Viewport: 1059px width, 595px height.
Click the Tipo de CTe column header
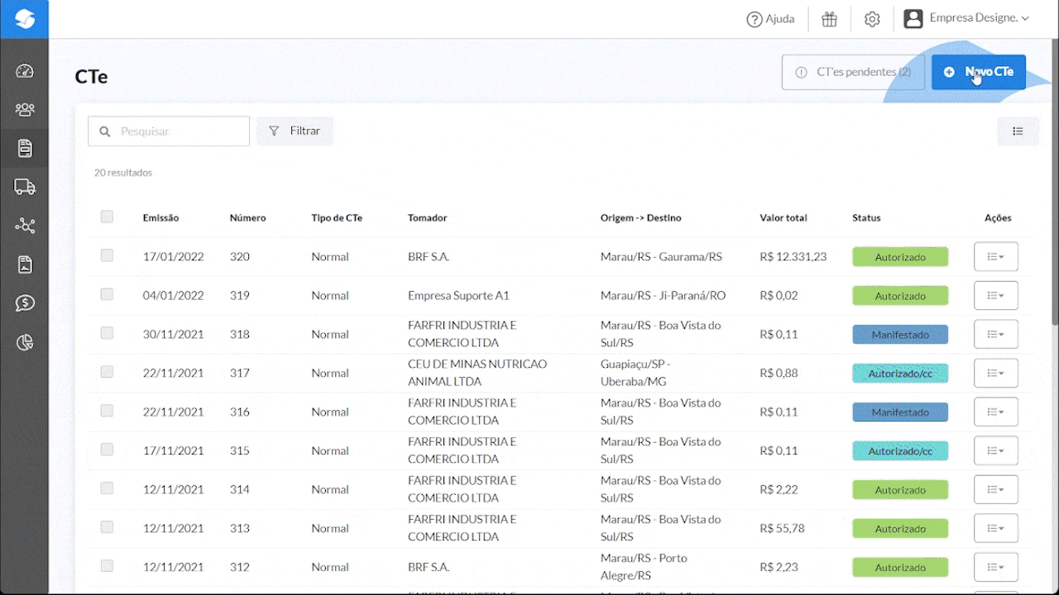pyautogui.click(x=337, y=218)
